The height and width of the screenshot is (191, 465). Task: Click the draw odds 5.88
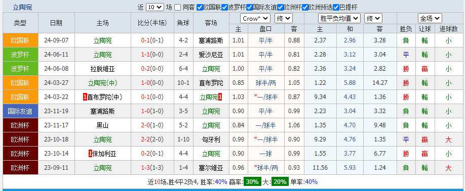(350, 83)
